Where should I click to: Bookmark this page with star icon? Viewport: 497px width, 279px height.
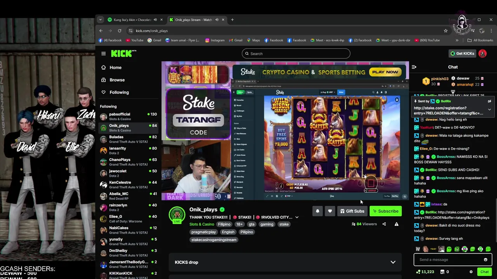[x=445, y=31]
